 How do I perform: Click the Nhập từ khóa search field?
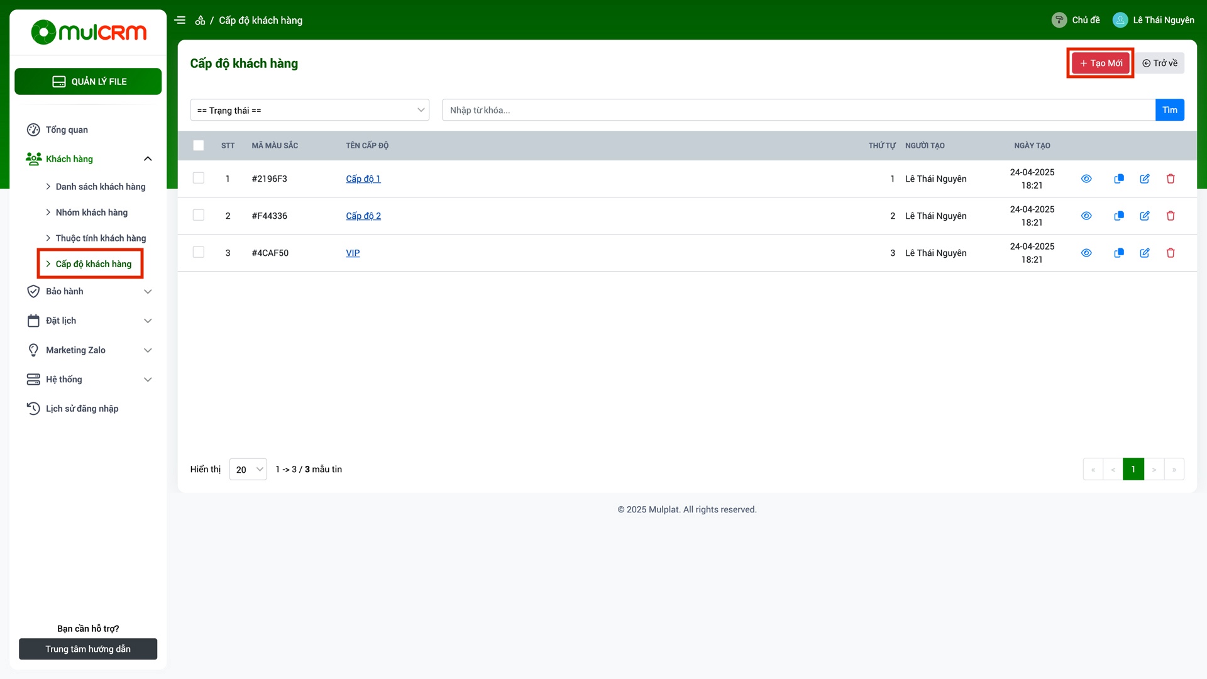tap(798, 110)
